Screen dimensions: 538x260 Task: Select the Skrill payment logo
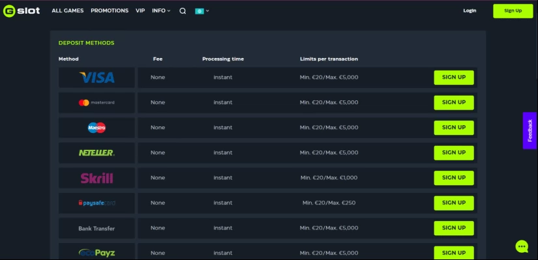tap(97, 178)
